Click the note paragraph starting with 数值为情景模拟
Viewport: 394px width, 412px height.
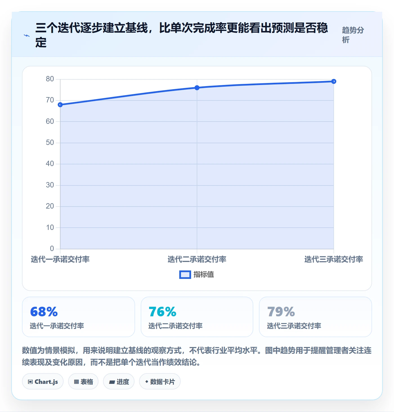click(197, 356)
